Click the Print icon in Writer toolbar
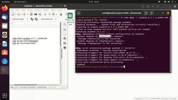 pyautogui.click(x=36, y=14)
